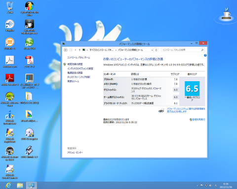The width and height of the screenshot is (237, 189).
Task: Open the Action Center flag tray icon
Action: tap(201, 186)
